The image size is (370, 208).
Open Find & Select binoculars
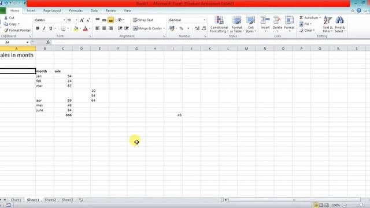tap(340, 24)
